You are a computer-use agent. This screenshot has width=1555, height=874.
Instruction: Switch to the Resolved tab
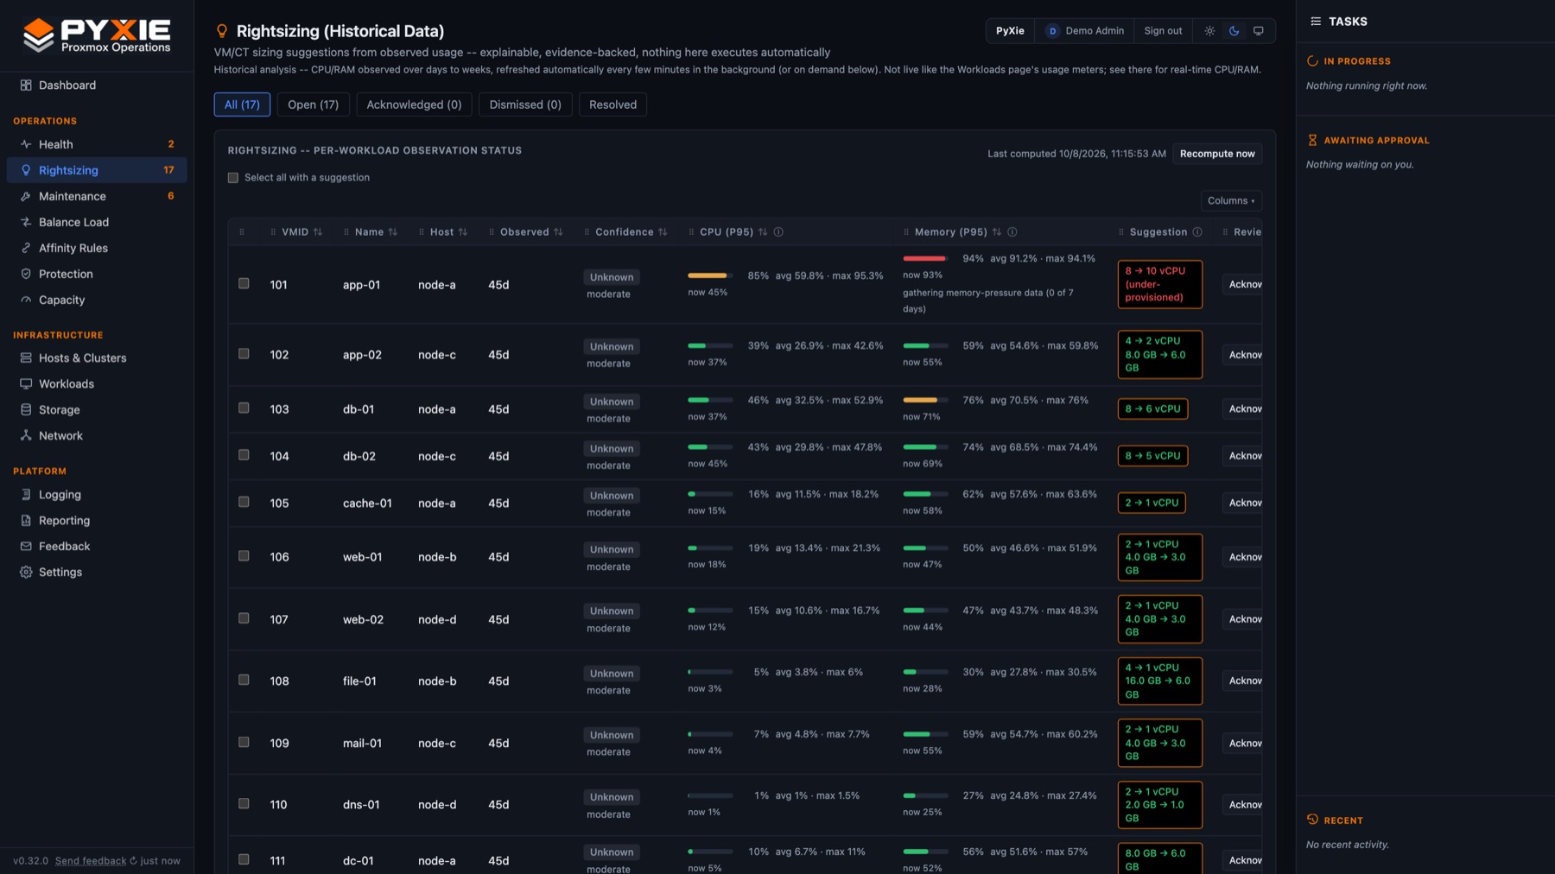(612, 104)
